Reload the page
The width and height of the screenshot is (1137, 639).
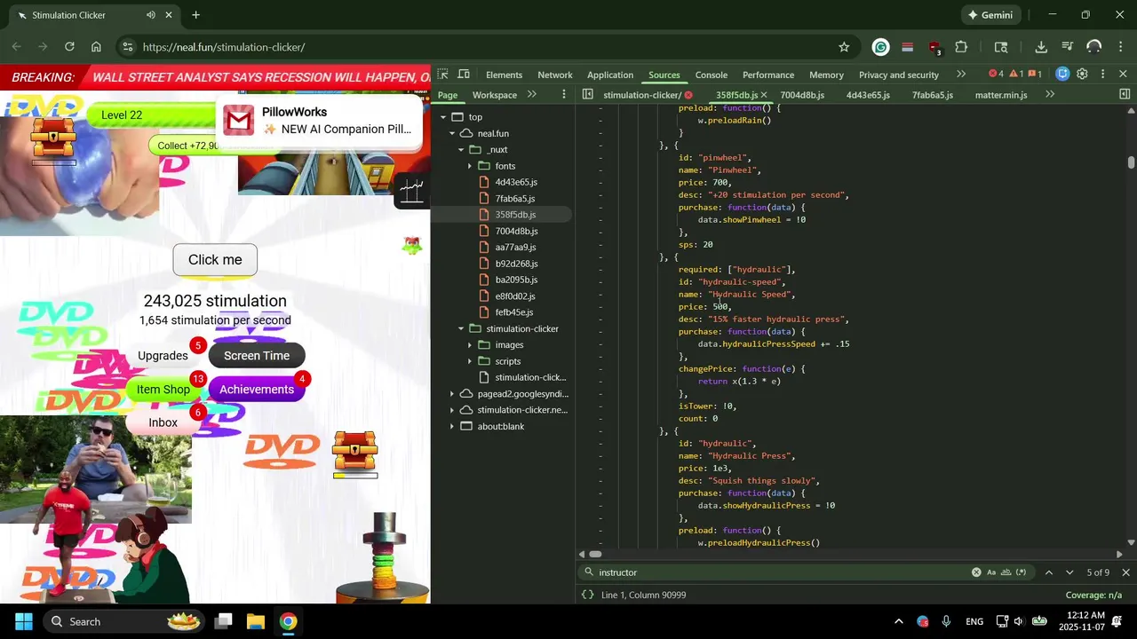69,47
